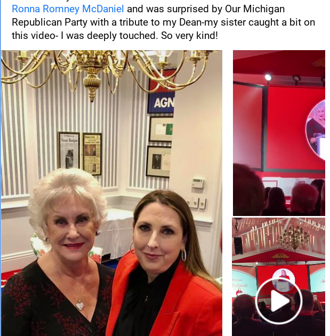Click the white-haired woman in black dress
Image resolution: width=330 pixels, height=336 pixels.
60,253
